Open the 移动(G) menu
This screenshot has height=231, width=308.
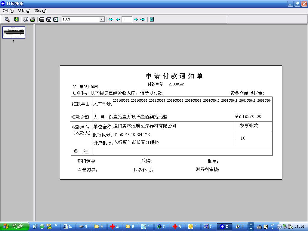(24, 11)
